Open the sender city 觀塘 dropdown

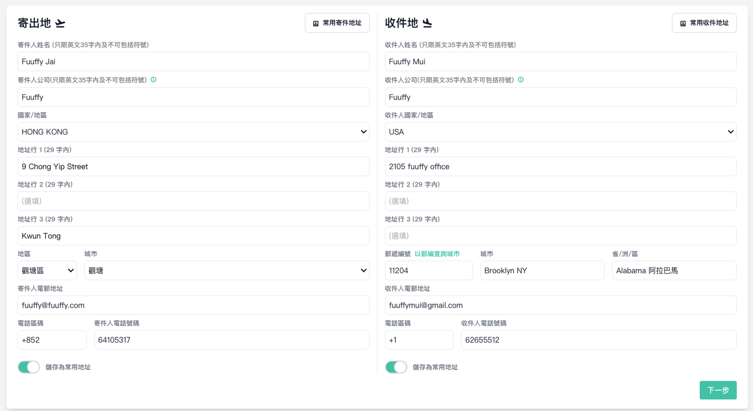pyautogui.click(x=226, y=271)
